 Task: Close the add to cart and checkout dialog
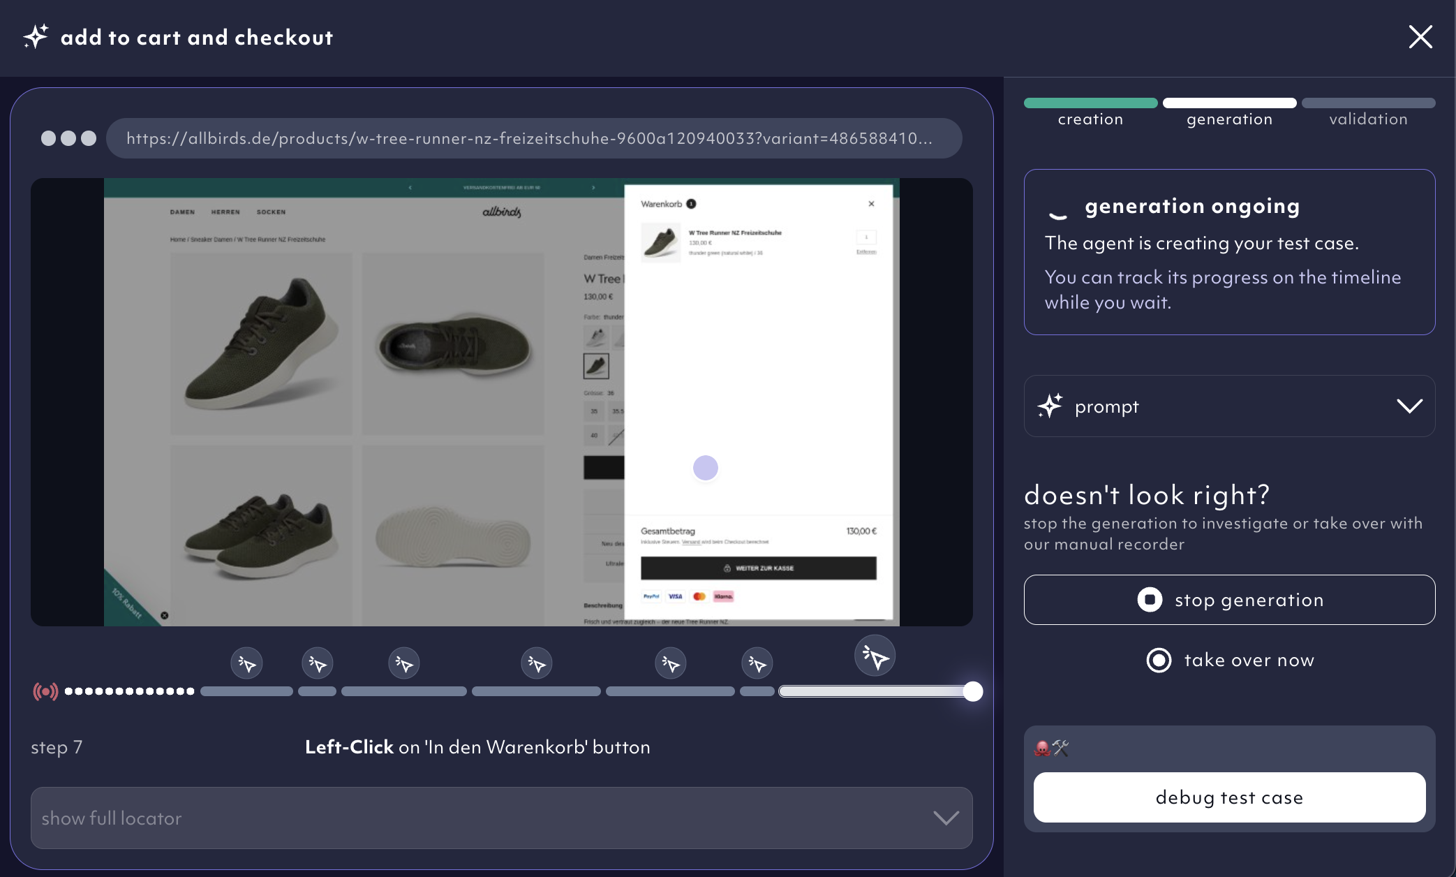1420,37
